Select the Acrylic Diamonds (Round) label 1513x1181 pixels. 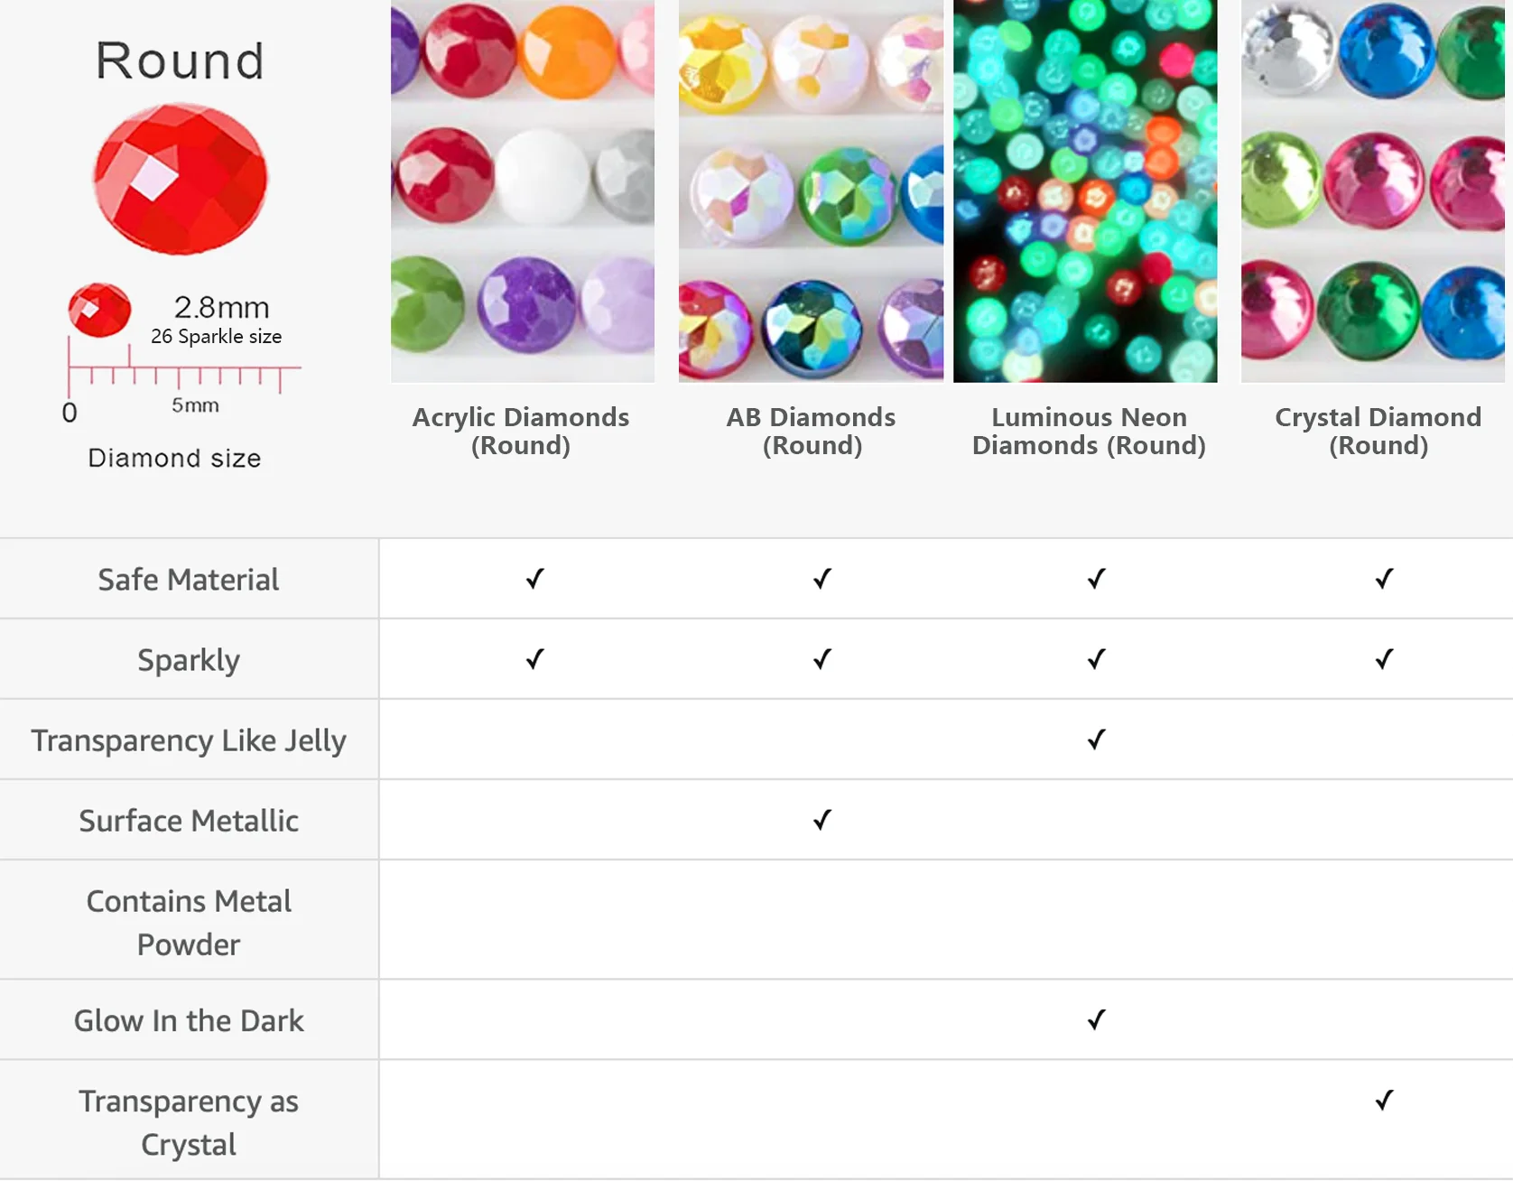coord(521,431)
